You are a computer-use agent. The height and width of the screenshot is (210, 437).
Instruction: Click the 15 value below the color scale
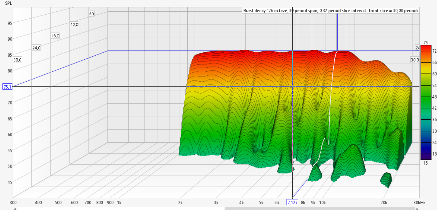coord(426,163)
